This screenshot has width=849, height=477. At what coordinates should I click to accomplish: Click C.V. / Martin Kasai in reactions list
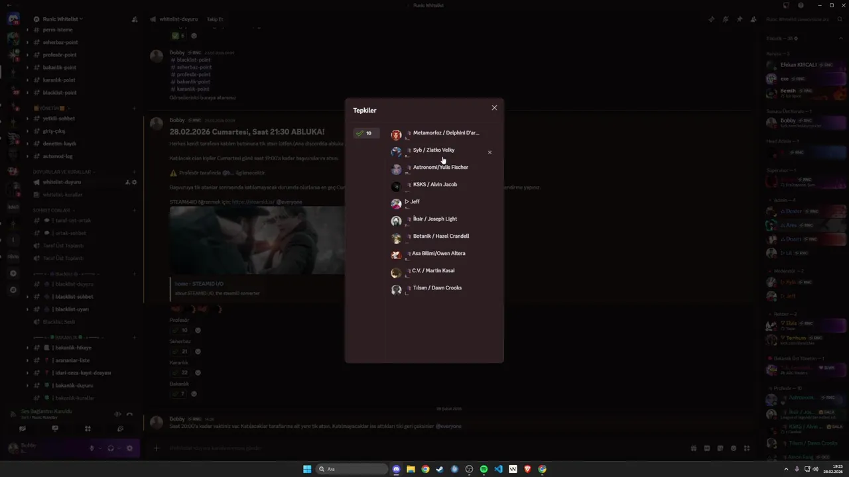tap(433, 271)
